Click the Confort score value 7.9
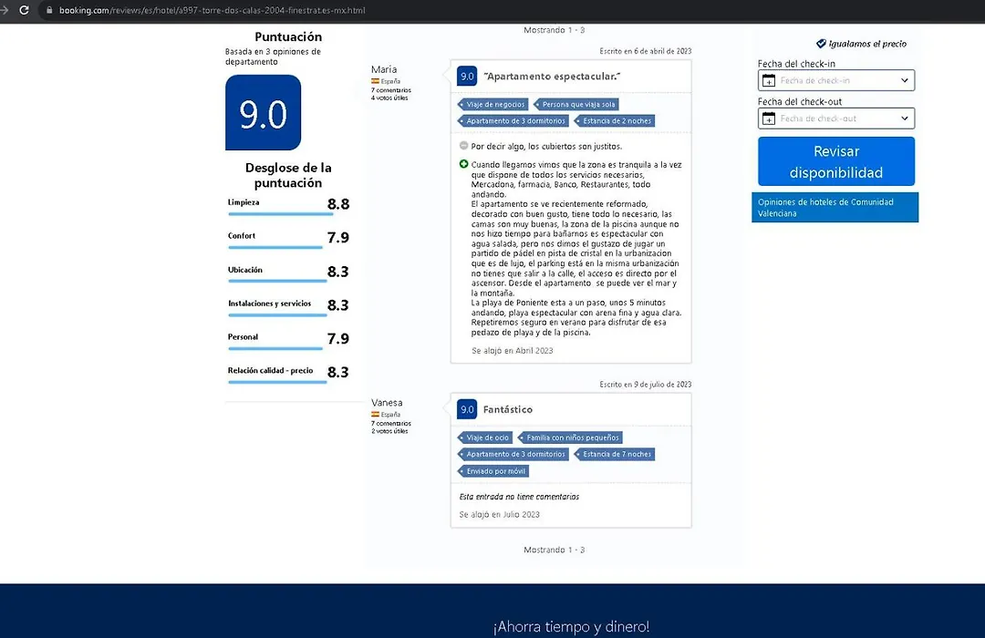985x638 pixels. pyautogui.click(x=338, y=237)
